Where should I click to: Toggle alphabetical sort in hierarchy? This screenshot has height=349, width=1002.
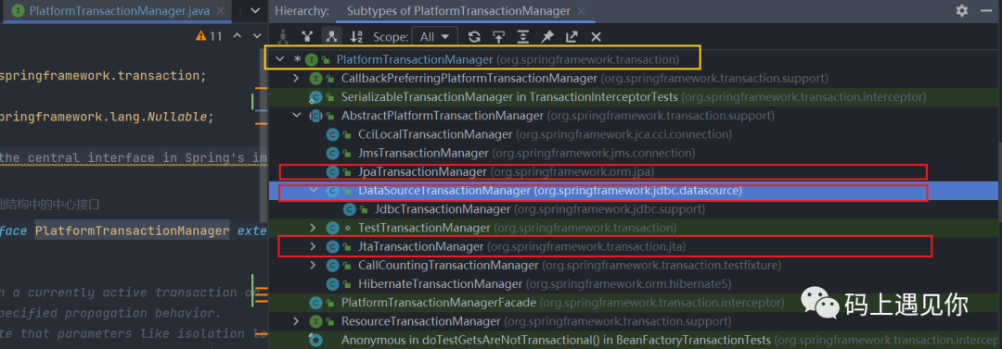[356, 37]
